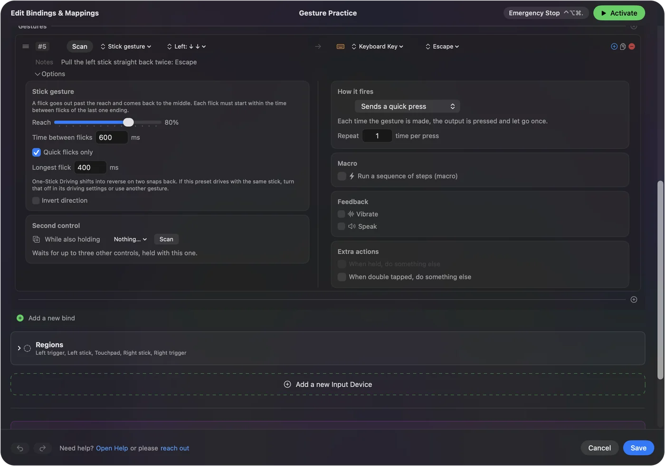Image resolution: width=665 pixels, height=466 pixels.
Task: Enable When double tapped, do something else
Action: 342,277
